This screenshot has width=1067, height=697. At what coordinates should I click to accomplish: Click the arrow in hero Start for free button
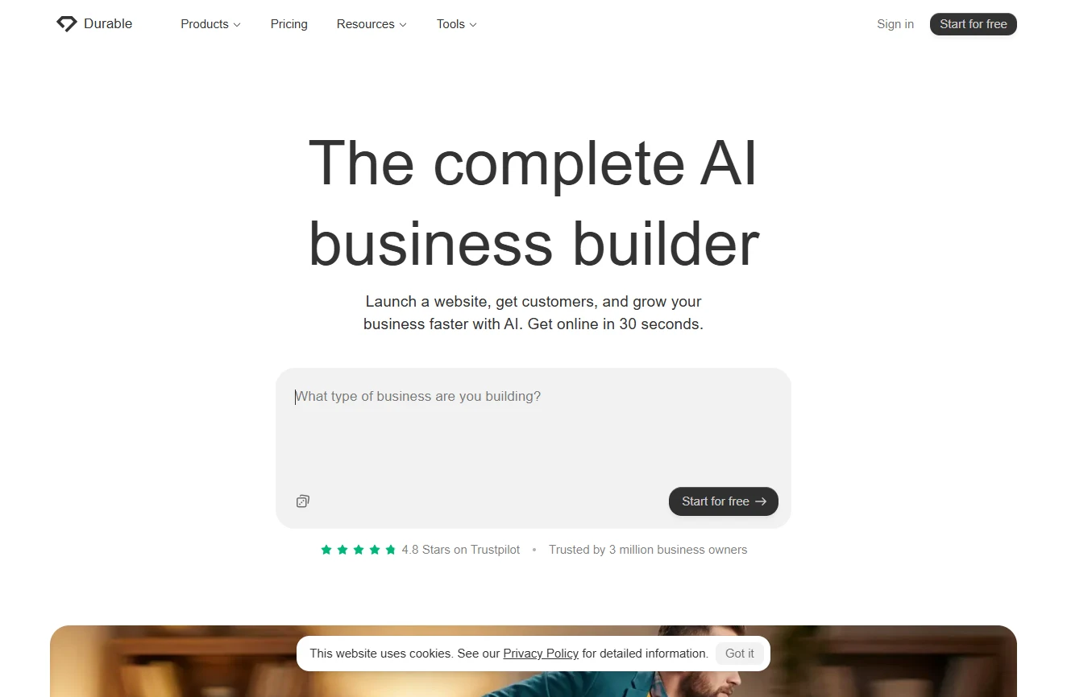761,501
